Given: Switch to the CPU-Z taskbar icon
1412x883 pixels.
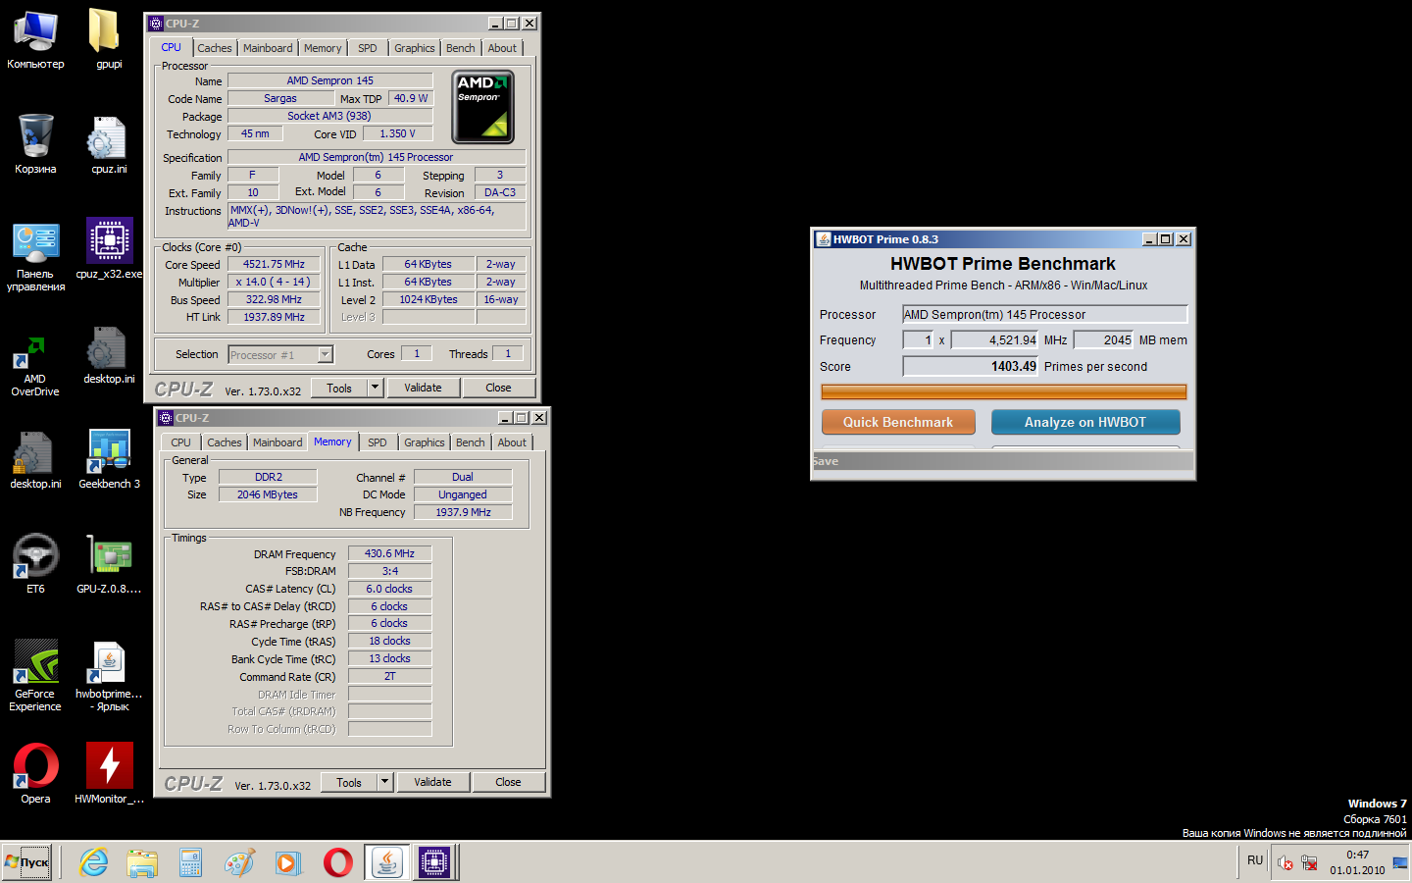Looking at the screenshot, I should pyautogui.click(x=434, y=862).
